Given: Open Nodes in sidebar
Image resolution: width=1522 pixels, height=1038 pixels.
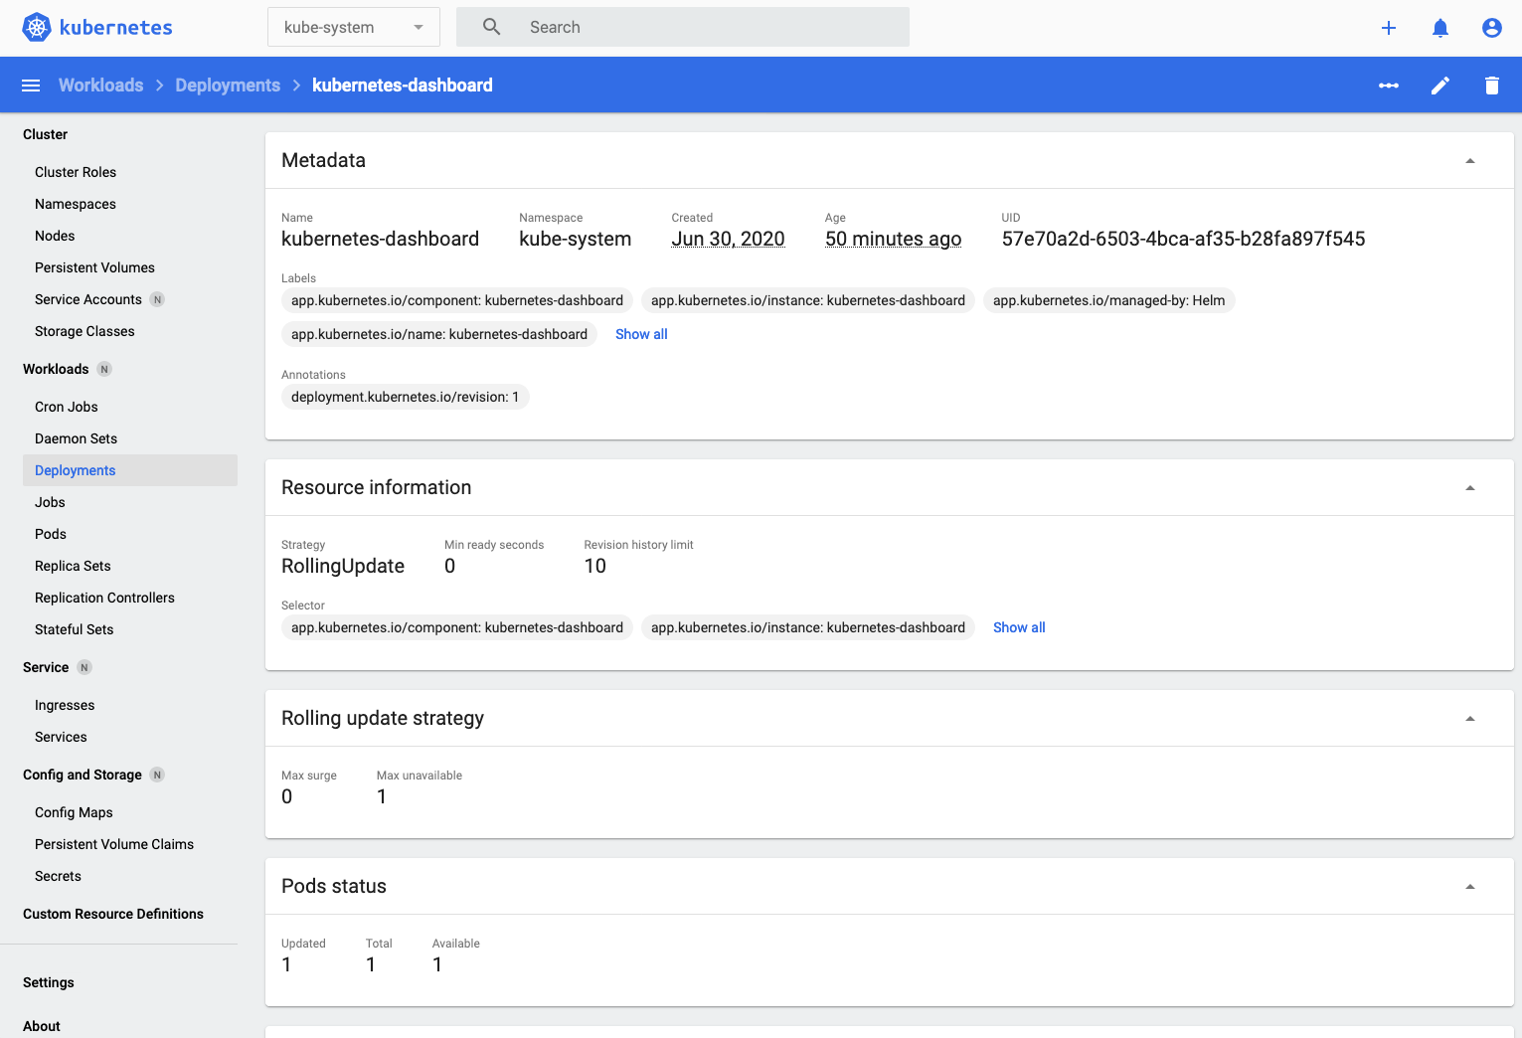Looking at the screenshot, I should click(55, 236).
